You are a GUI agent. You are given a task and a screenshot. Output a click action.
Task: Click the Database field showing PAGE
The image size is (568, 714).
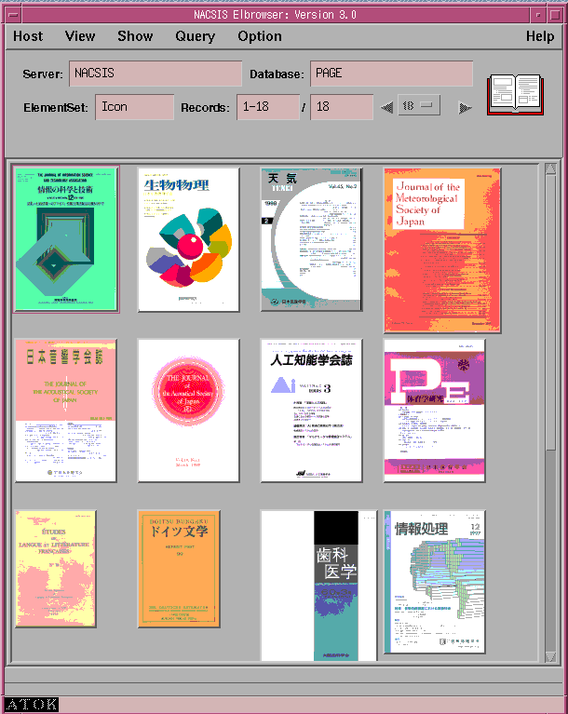[x=391, y=74]
